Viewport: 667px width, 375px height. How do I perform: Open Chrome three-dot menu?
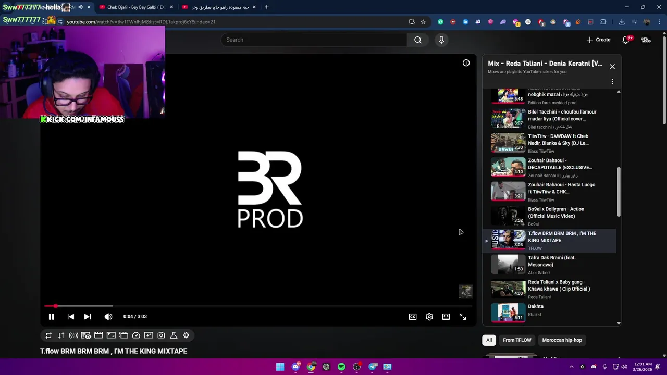coord(658,22)
